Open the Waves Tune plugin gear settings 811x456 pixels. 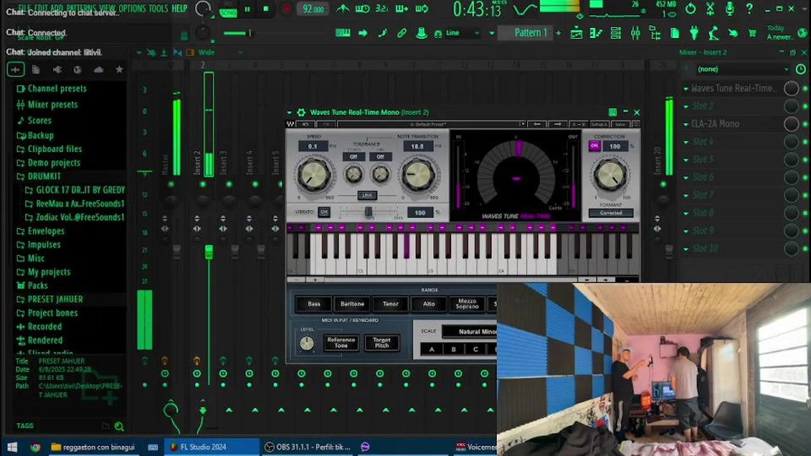click(x=301, y=112)
